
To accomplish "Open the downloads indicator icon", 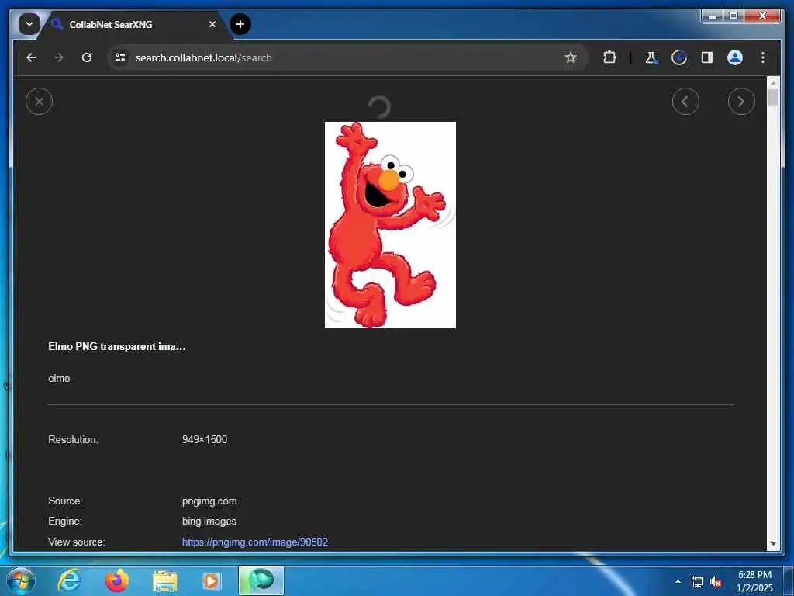I will 679,57.
